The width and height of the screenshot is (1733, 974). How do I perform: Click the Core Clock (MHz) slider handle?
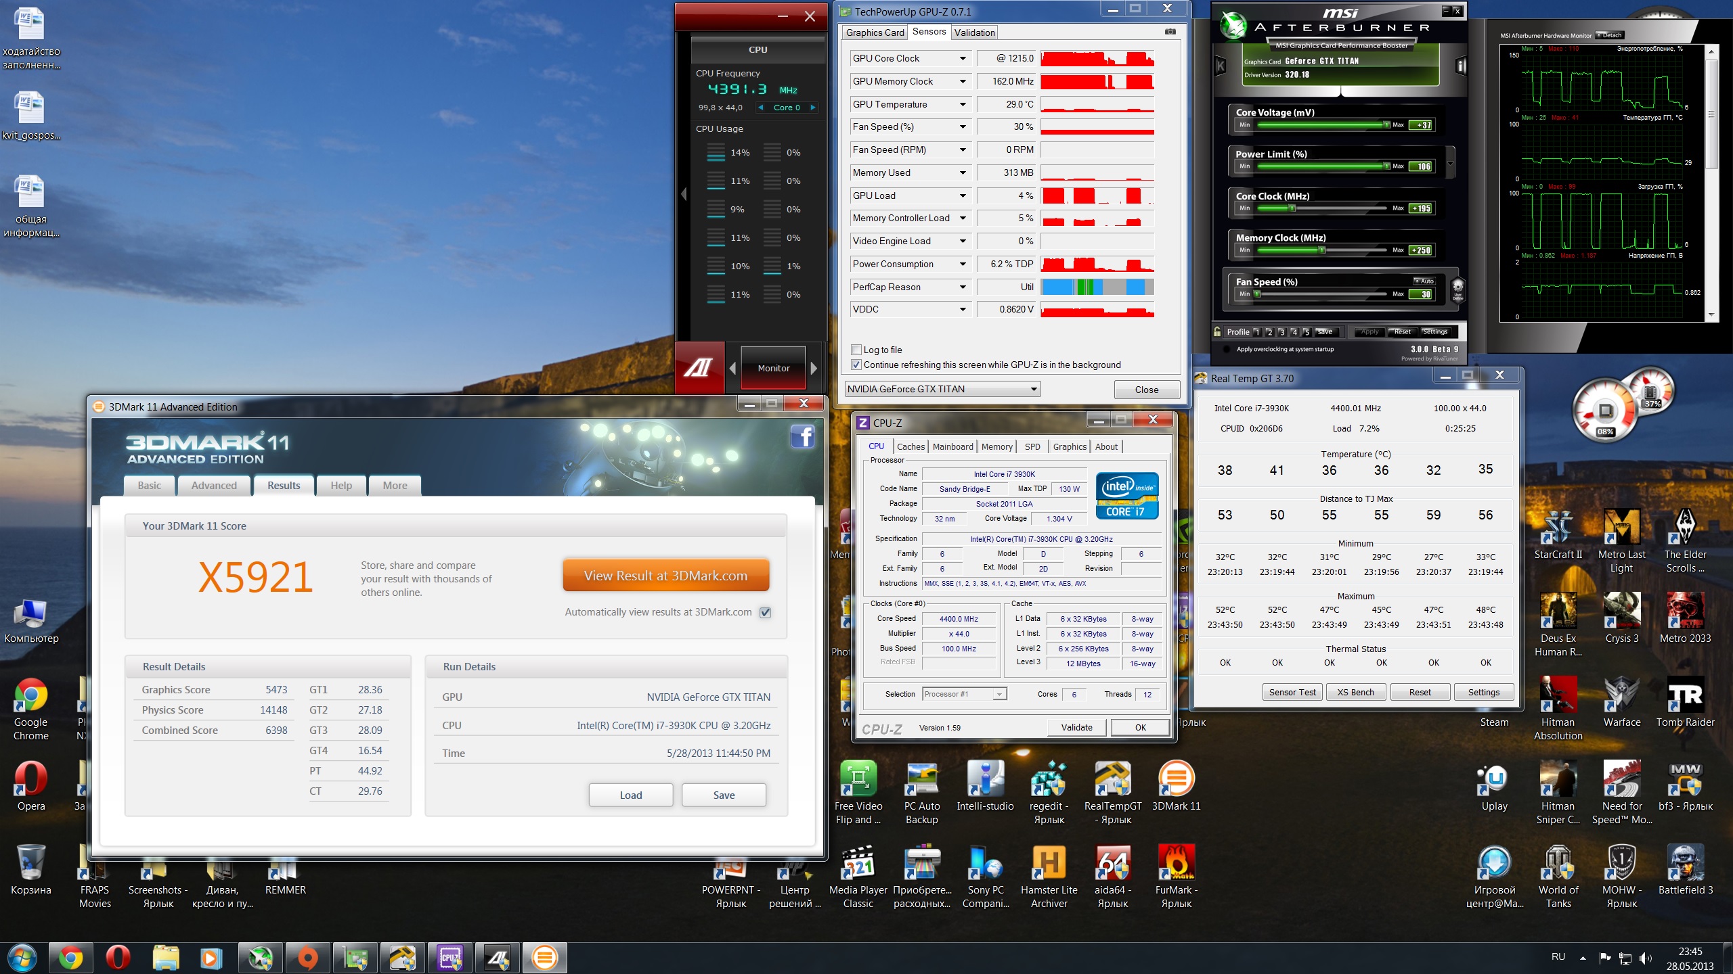pyautogui.click(x=1292, y=208)
